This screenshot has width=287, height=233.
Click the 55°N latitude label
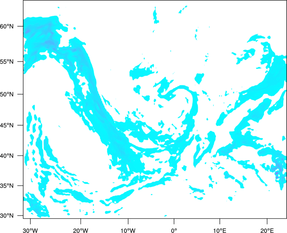[7, 62]
